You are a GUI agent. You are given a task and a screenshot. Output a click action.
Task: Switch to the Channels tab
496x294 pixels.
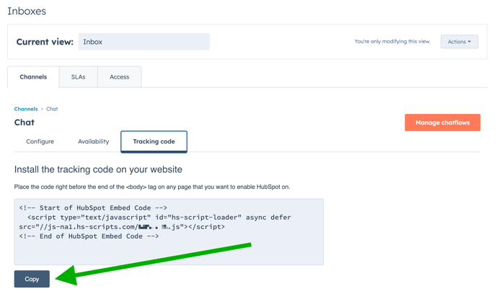click(33, 77)
